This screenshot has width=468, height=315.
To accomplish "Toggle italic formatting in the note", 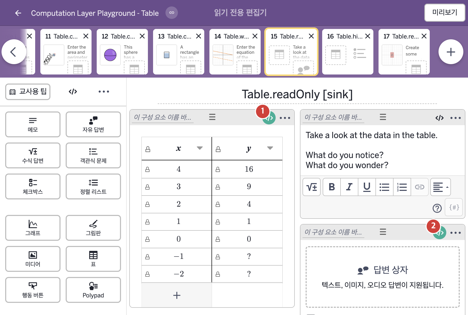I will tap(349, 187).
